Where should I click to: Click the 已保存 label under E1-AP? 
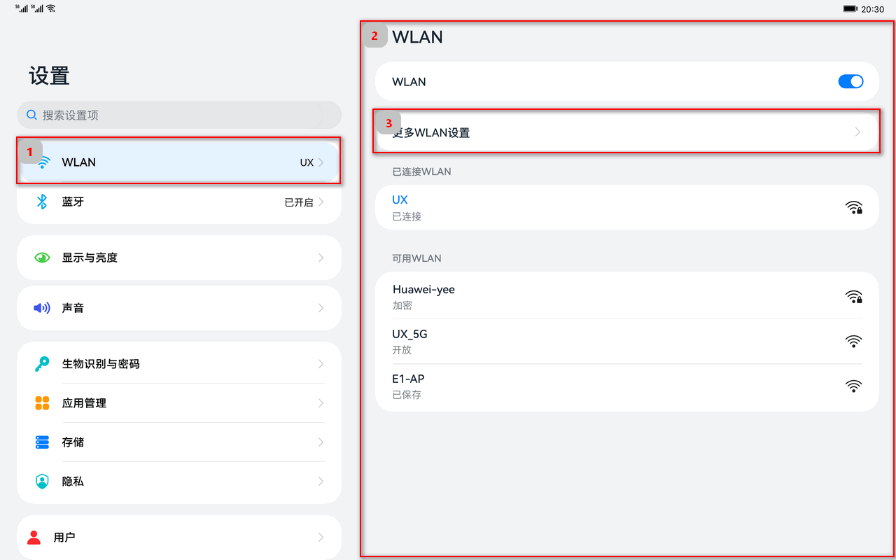(407, 395)
